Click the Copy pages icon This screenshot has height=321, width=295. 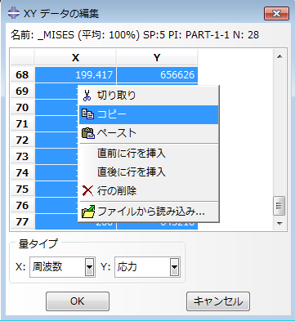point(87,114)
